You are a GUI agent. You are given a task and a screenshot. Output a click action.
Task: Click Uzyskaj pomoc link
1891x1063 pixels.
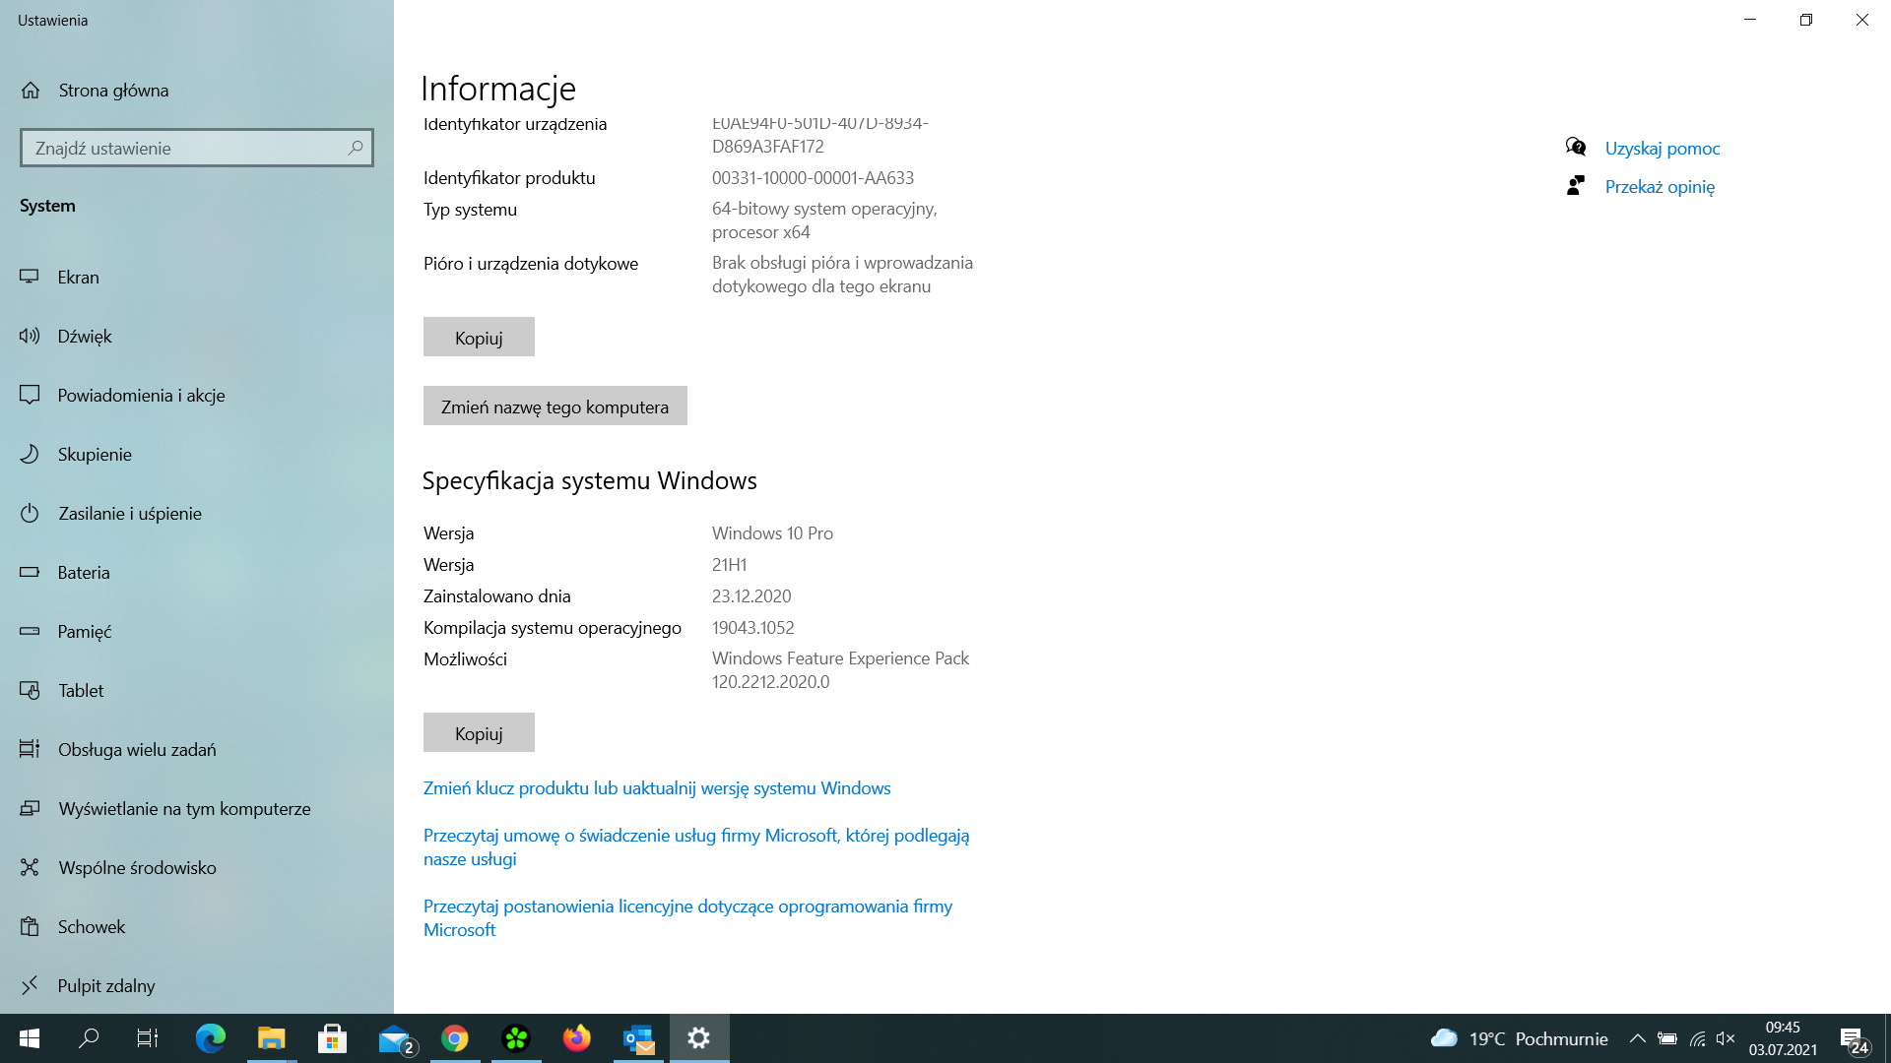coord(1663,149)
